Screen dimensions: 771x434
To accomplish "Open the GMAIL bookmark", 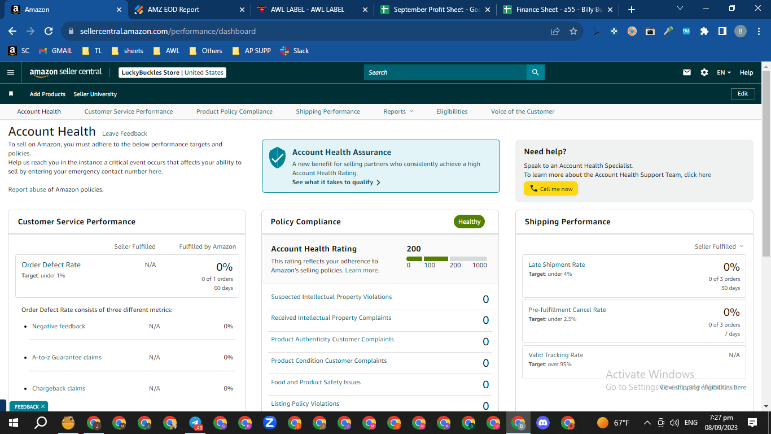I will (x=55, y=51).
